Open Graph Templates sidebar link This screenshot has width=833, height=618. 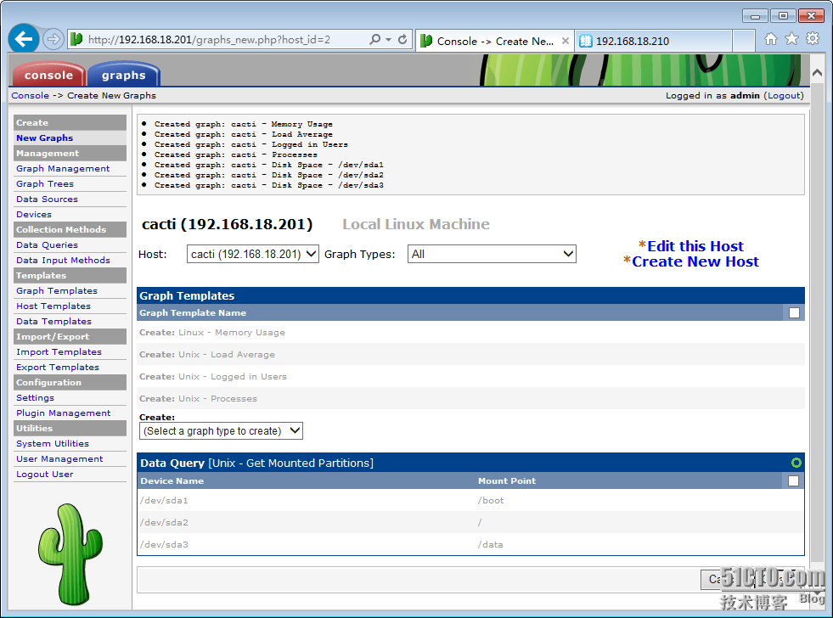[57, 291]
